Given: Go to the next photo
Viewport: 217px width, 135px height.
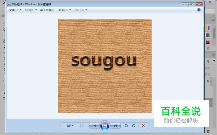Looking at the screenshot, I should 115,126.
